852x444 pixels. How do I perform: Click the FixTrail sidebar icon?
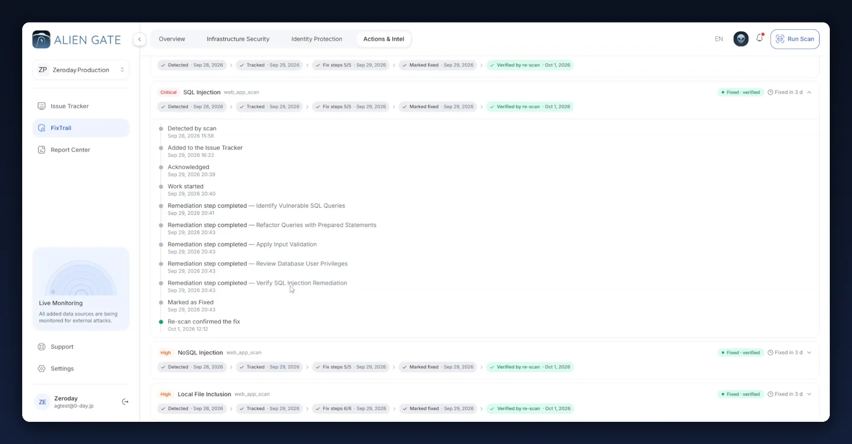(42, 128)
